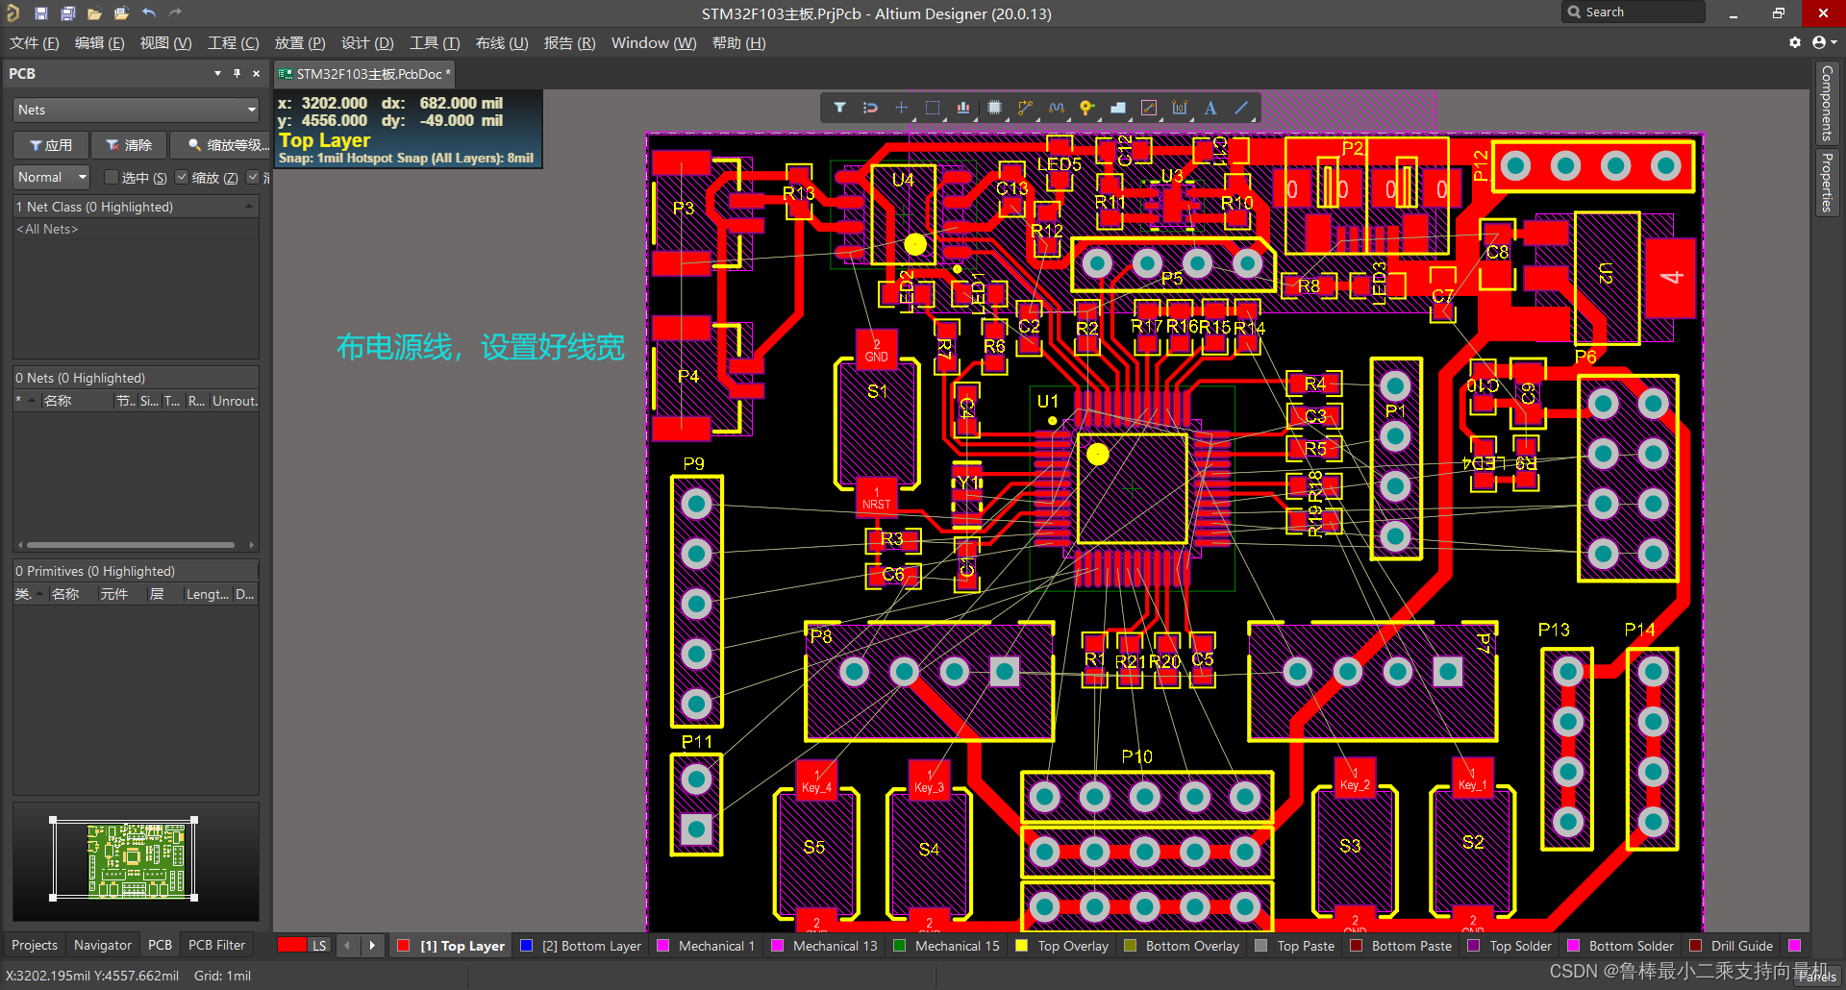Click the 清除 clear filter button

coord(129,145)
